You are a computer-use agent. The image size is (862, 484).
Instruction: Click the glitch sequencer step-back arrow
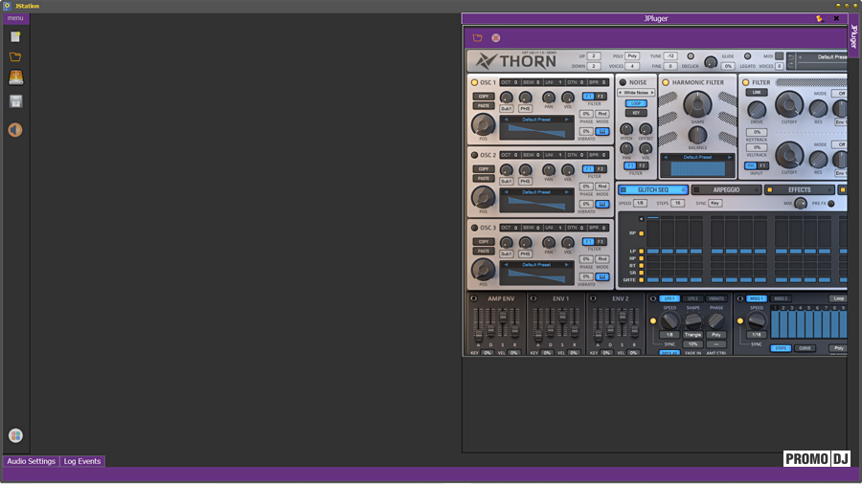point(641,218)
